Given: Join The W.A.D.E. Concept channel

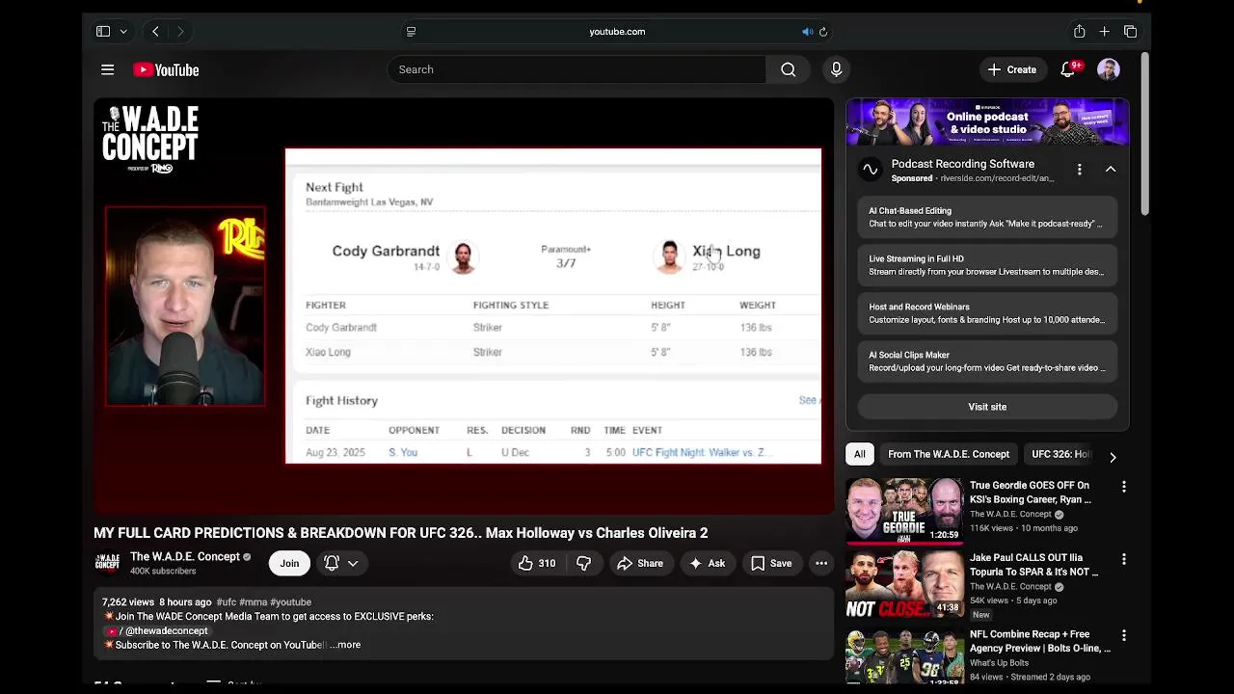Looking at the screenshot, I should (289, 563).
